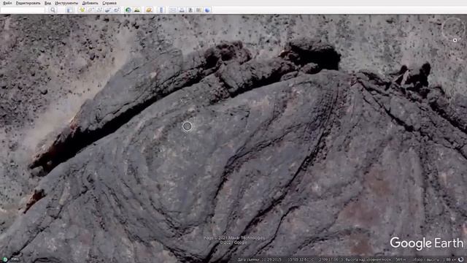
Task: Click the View in Google Maps icon
Action: click(x=199, y=9)
